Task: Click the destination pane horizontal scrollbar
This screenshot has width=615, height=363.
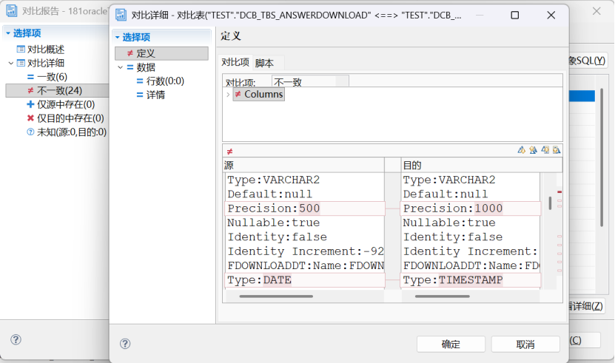Action: (x=443, y=296)
